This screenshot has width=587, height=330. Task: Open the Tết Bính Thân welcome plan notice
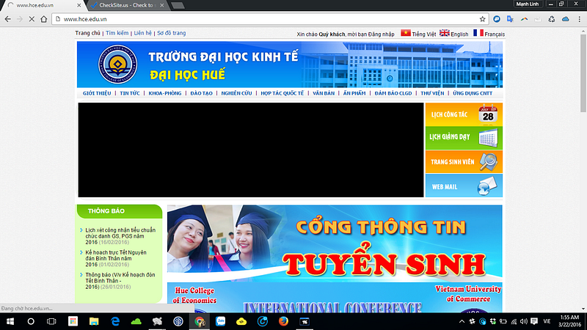(x=120, y=281)
